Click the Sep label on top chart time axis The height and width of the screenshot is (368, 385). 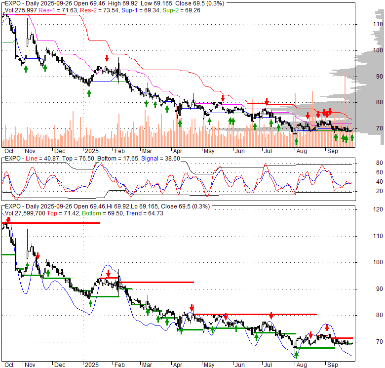click(x=333, y=151)
